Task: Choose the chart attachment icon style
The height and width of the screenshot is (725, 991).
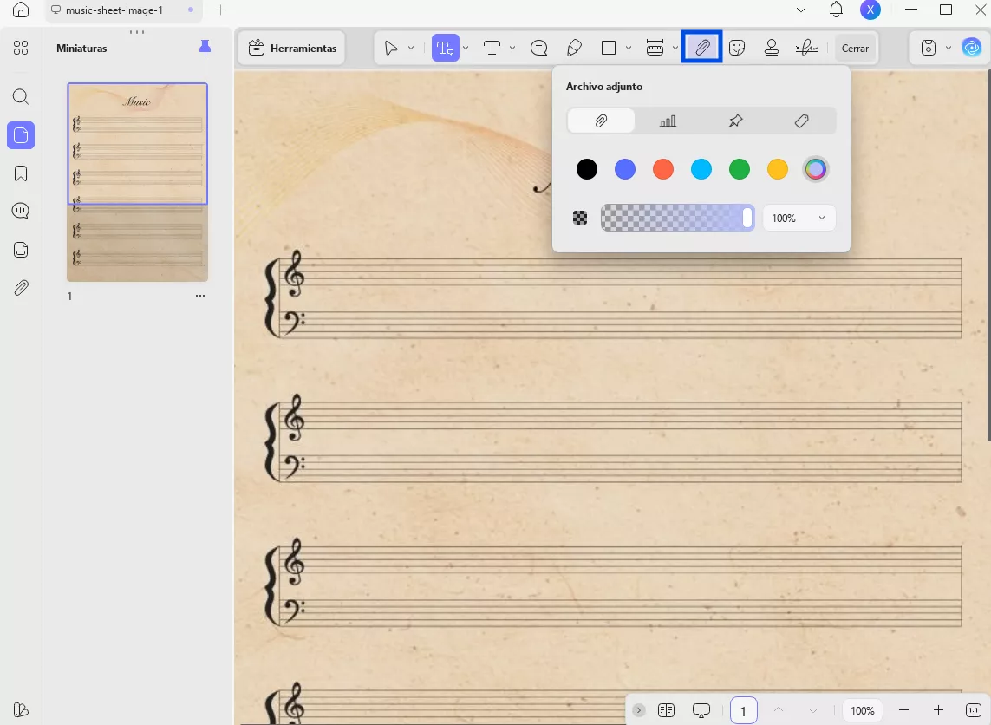Action: coord(668,121)
